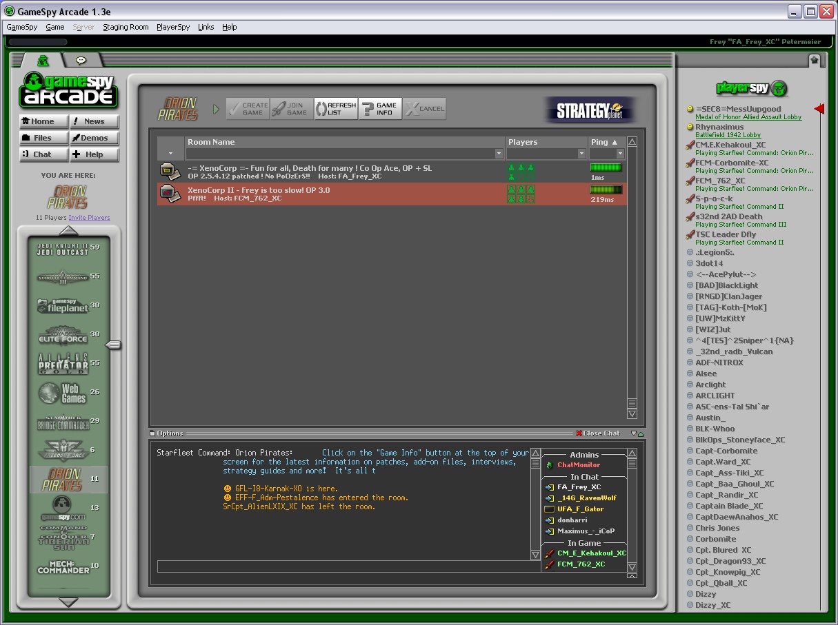This screenshot has width=838, height=625.
Task: Click the smiley icon beside =SEC8=MessUpgood
Action: (690, 109)
